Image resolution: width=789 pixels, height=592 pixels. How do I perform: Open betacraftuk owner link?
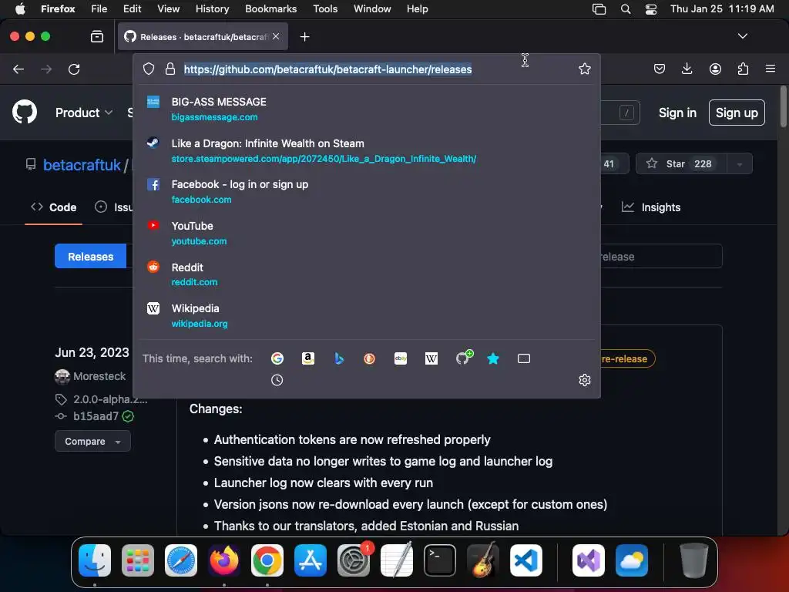(x=82, y=165)
